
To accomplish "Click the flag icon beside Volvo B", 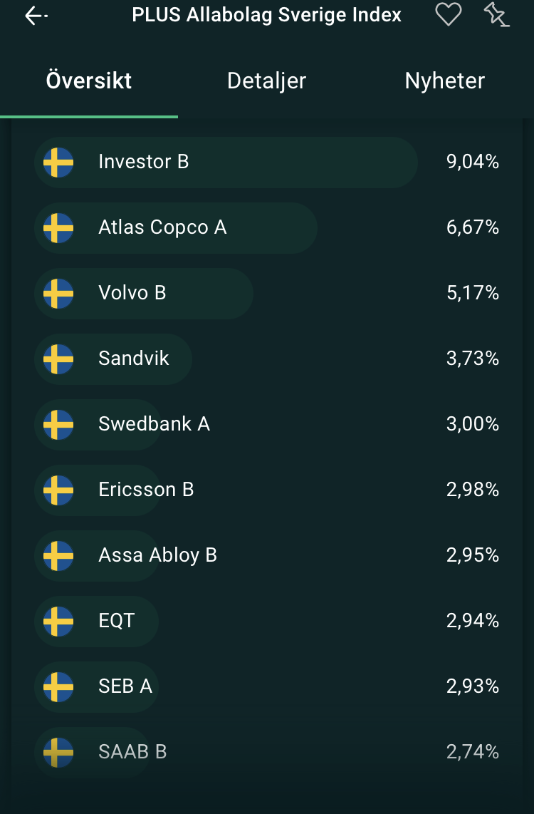I will 58,294.
